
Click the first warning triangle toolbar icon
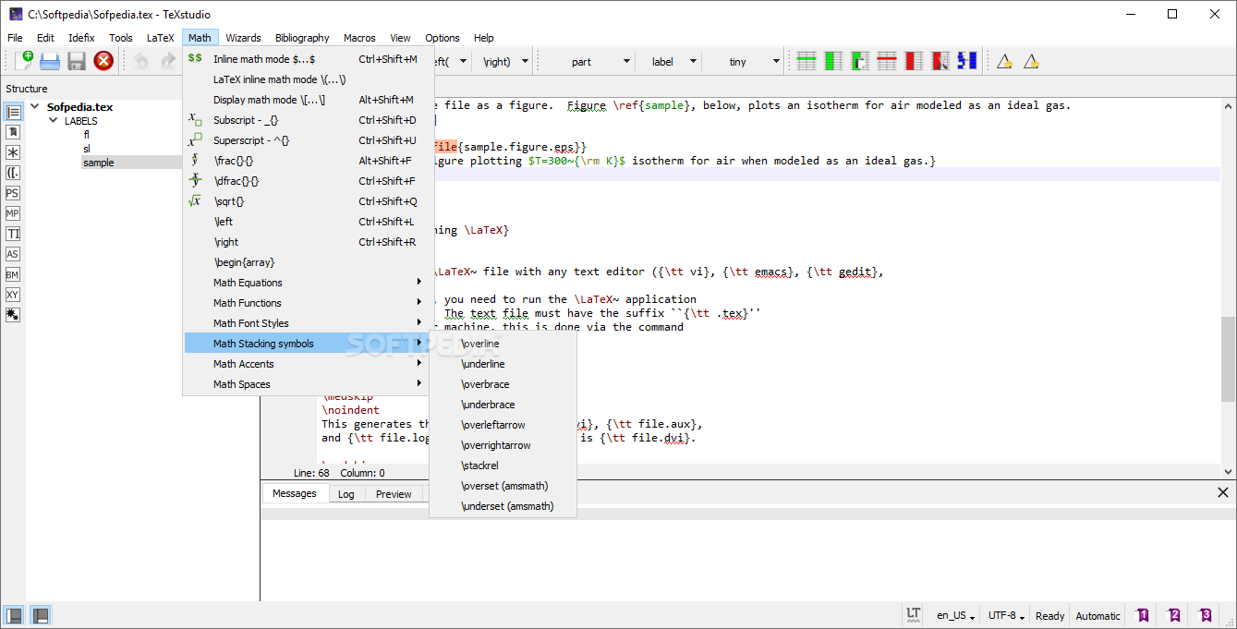pyautogui.click(x=1004, y=61)
